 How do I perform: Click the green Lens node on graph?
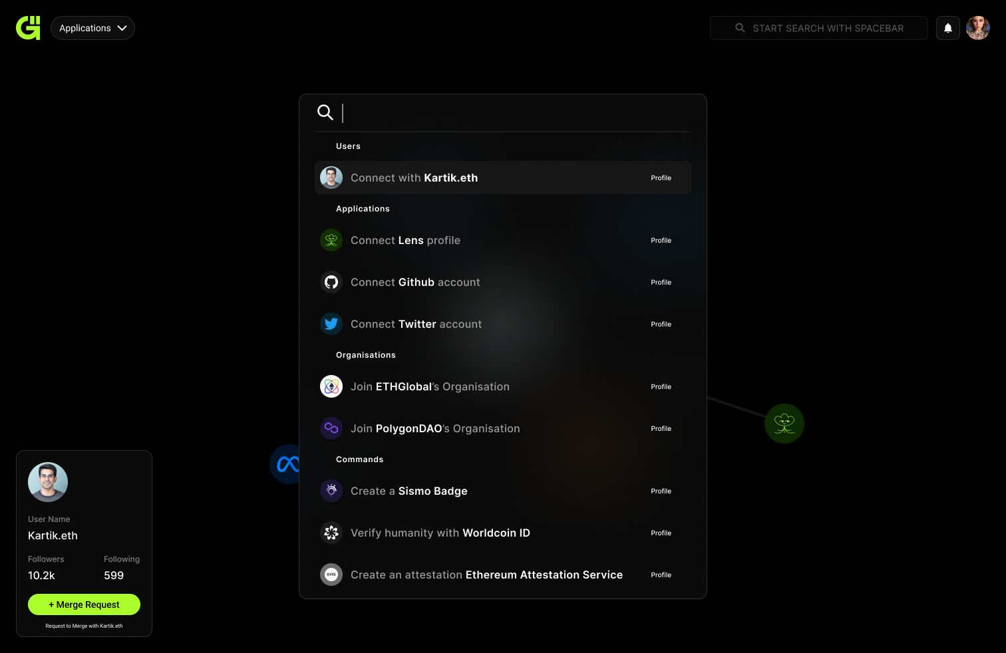[x=784, y=424]
